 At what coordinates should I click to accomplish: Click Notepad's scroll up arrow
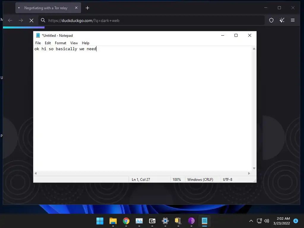coord(254,49)
